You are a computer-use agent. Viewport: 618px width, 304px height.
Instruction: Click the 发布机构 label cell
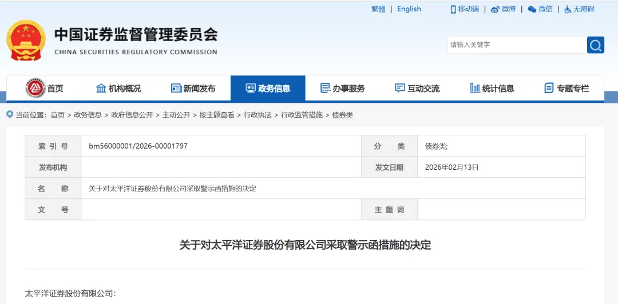pos(53,167)
